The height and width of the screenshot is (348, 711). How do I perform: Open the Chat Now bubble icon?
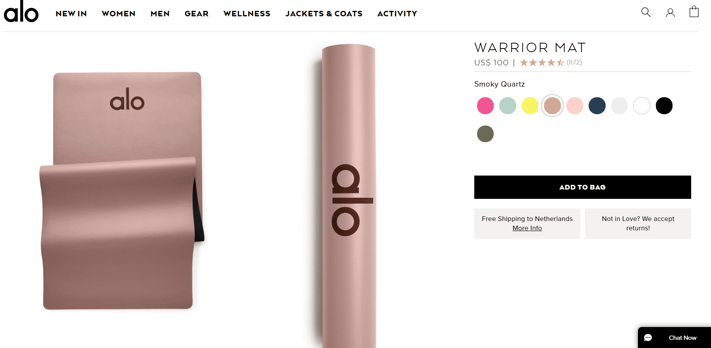648,338
